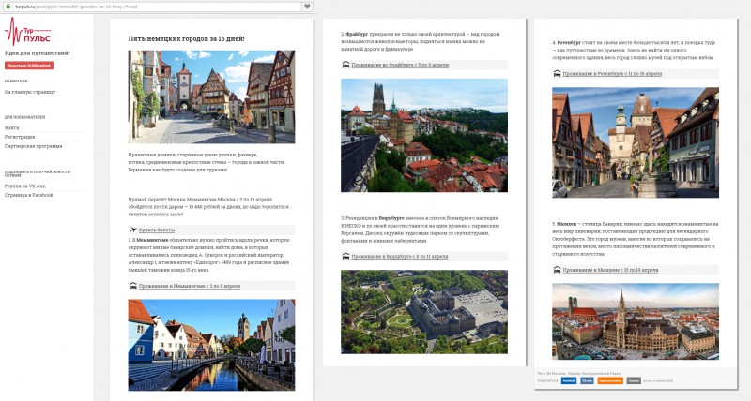Open the Регистрация link

[20, 137]
